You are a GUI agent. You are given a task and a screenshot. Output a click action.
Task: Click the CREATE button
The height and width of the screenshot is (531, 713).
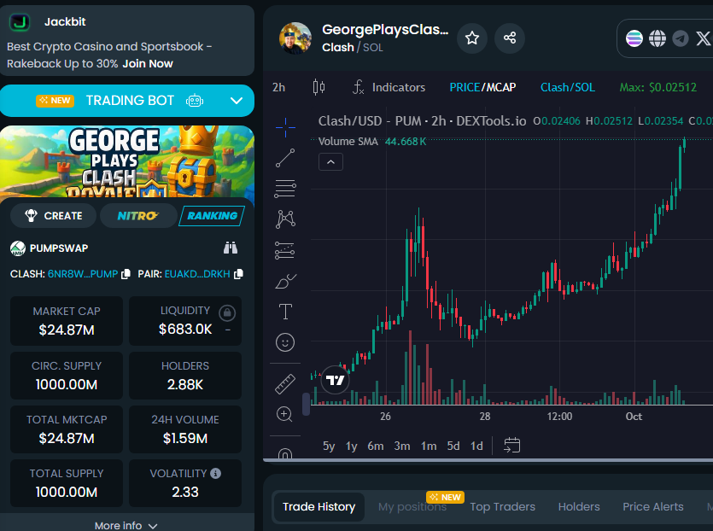click(x=54, y=215)
